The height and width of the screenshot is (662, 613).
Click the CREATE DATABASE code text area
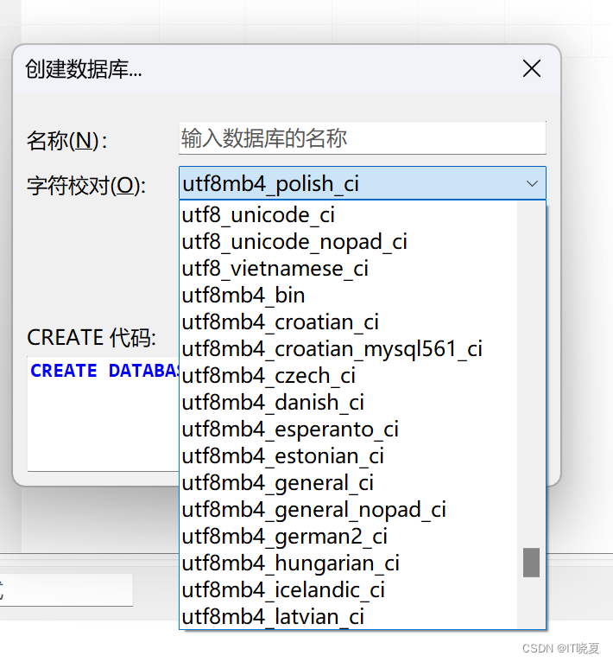click(x=104, y=414)
